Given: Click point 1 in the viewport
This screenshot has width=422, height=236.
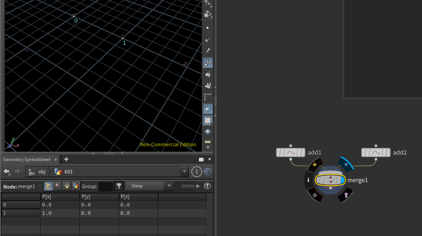Looking at the screenshot, I should tap(123, 39).
